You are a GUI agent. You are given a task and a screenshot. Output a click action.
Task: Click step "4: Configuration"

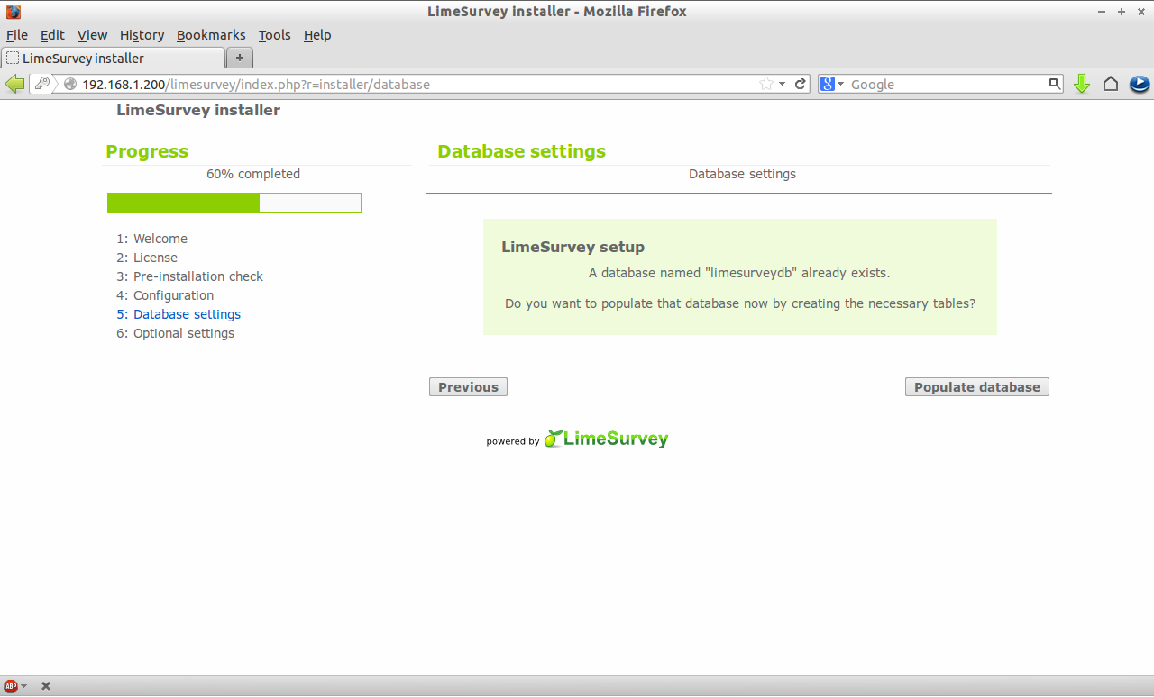165,295
